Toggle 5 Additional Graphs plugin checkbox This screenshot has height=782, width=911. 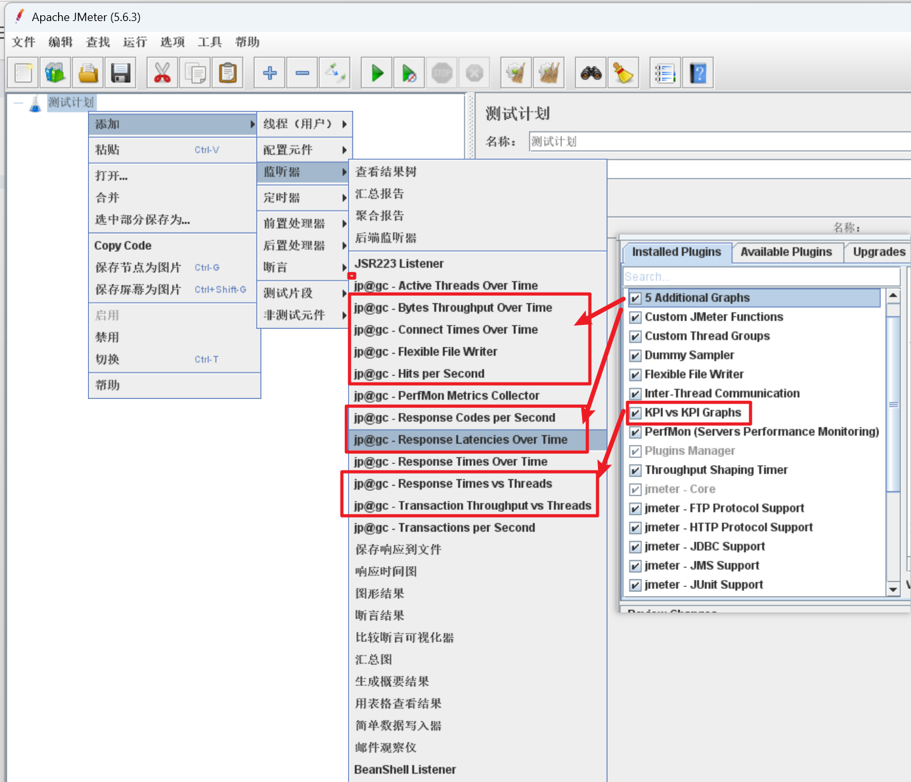(635, 298)
